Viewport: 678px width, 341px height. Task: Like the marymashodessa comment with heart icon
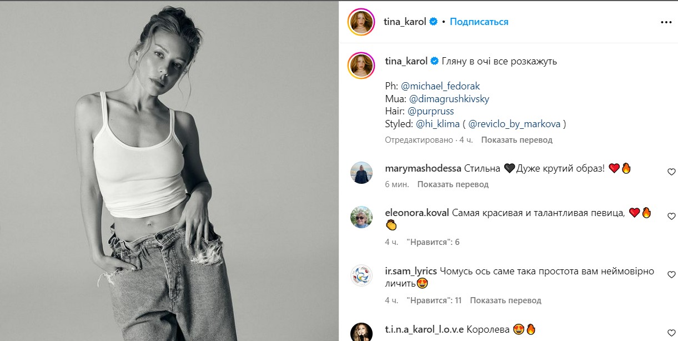[671, 172]
